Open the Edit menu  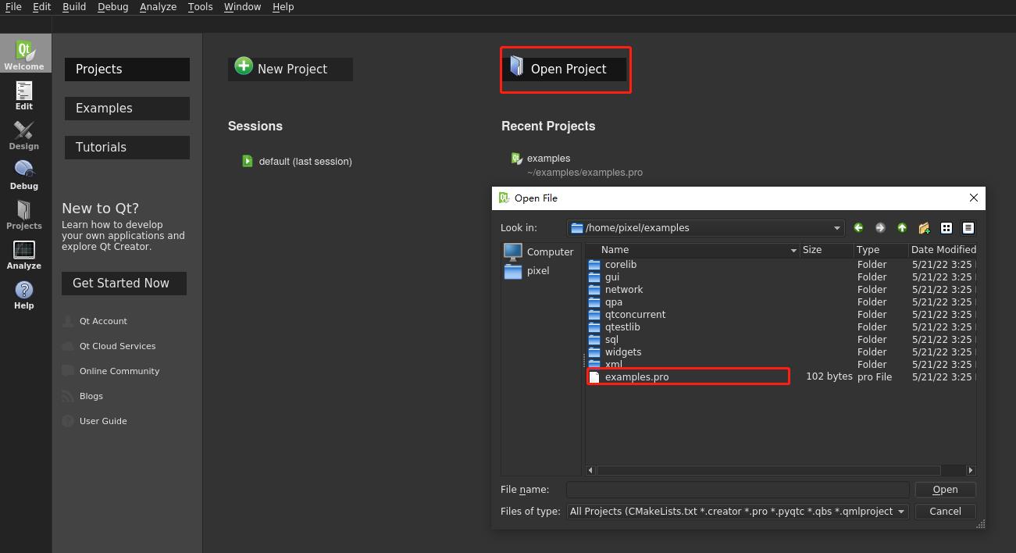click(x=41, y=6)
